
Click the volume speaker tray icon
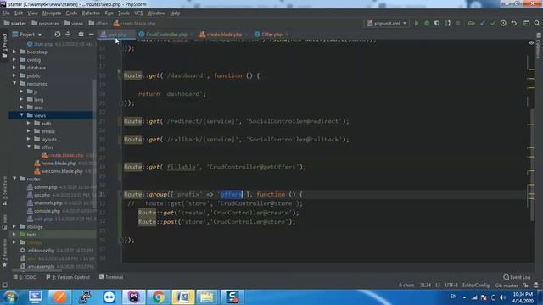click(502, 297)
